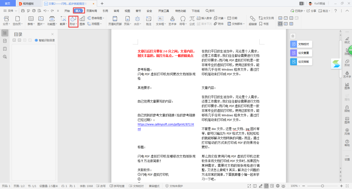Click the 形状 (Shapes) insert icon
The width and height of the screenshot is (352, 189).
73,19
